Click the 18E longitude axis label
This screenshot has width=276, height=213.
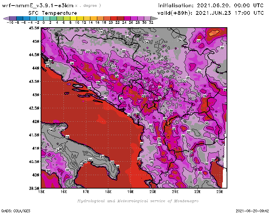pos(108,192)
